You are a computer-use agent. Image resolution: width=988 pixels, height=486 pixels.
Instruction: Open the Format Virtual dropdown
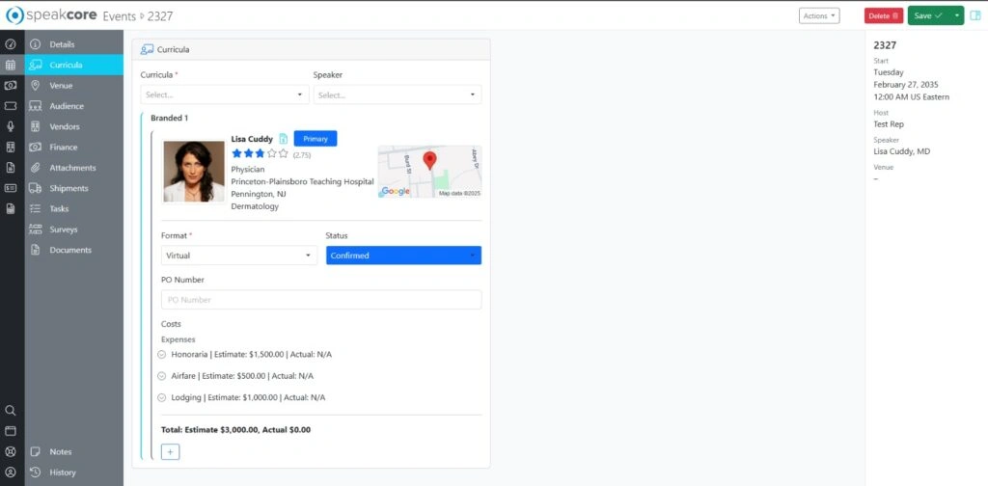[239, 256]
